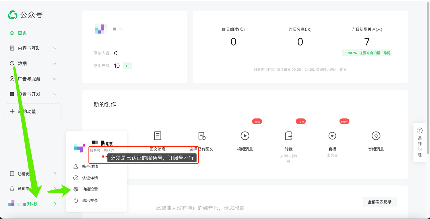The width and height of the screenshot is (430, 219).
Task: Start 直播 via its icon
Action: coord(332,136)
